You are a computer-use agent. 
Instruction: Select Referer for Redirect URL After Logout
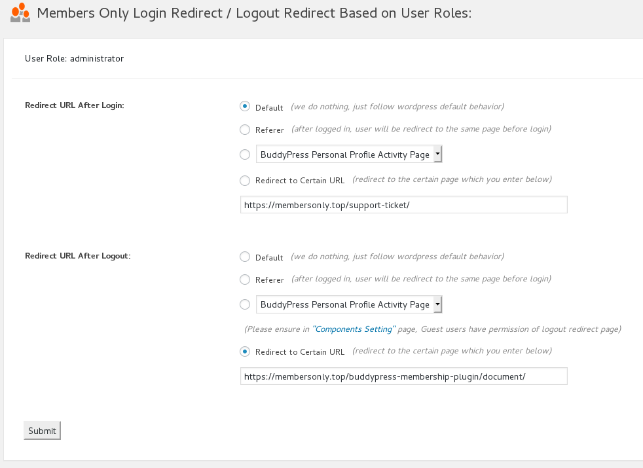244,279
